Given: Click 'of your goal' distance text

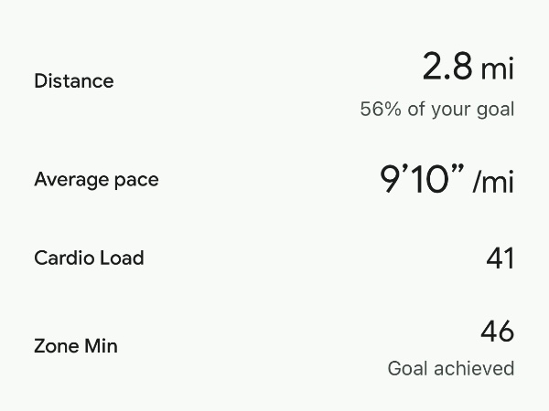Looking at the screenshot, I should tap(459, 110).
